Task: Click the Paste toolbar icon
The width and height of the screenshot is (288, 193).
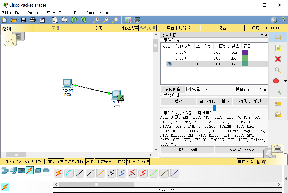Action: pyautogui.click(x=64, y=20)
